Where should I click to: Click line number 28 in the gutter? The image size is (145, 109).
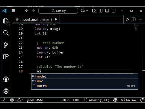click(x=21, y=71)
